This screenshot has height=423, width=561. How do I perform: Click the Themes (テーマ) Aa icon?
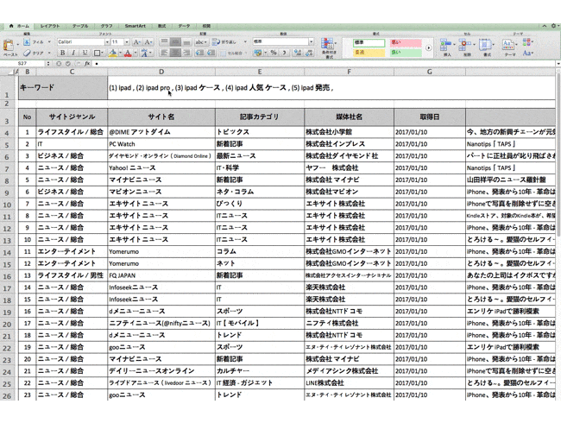click(507, 45)
